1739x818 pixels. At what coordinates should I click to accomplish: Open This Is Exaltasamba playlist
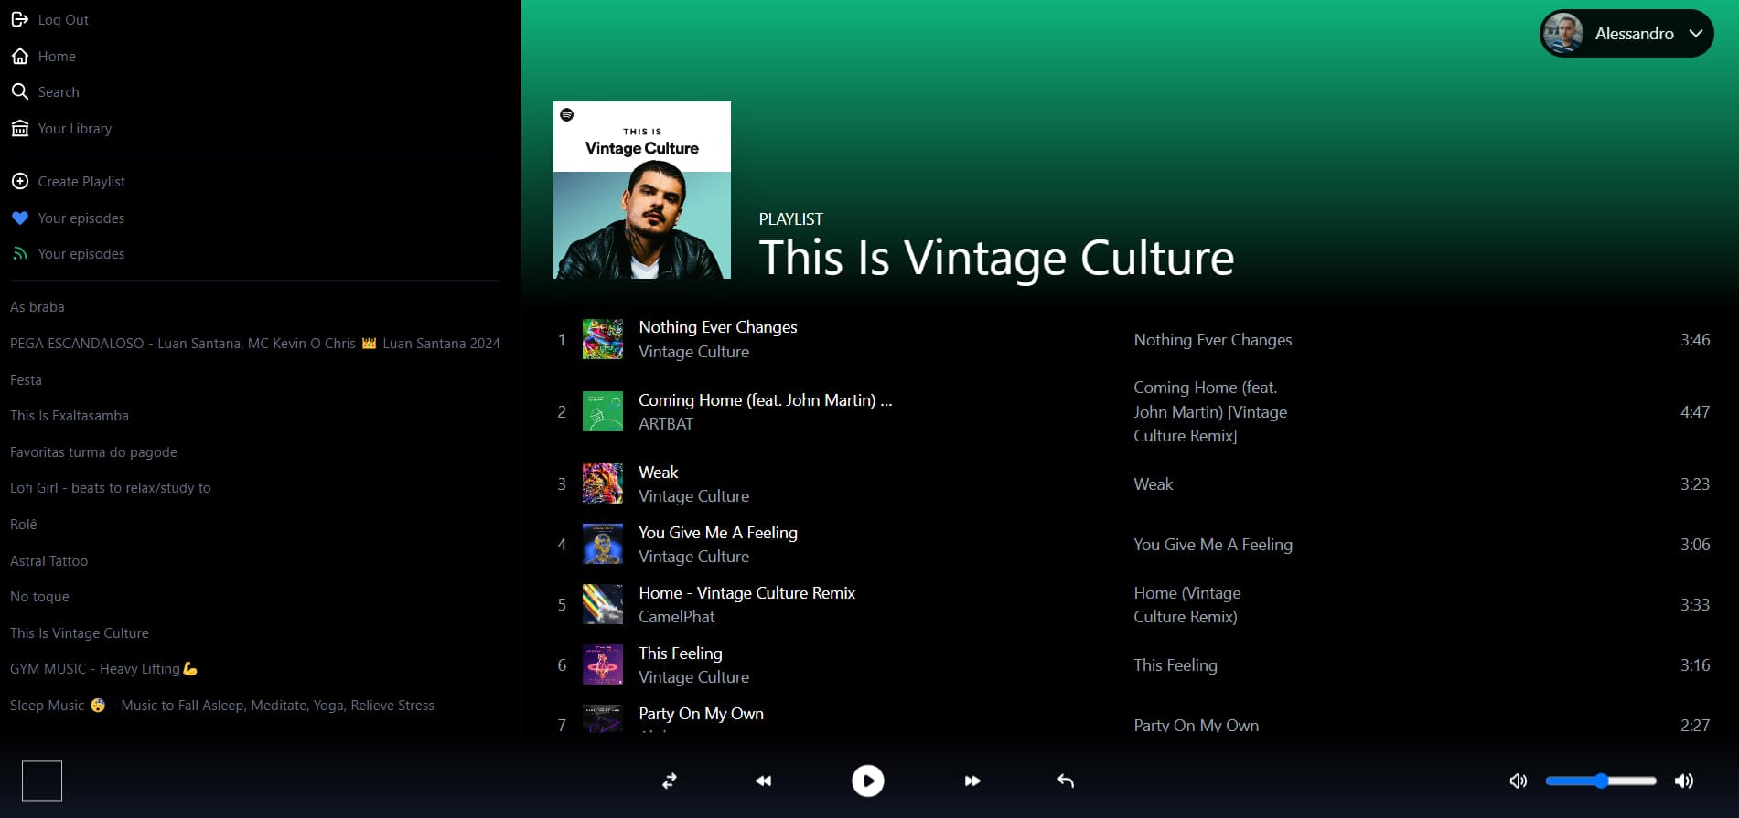pyautogui.click(x=70, y=416)
